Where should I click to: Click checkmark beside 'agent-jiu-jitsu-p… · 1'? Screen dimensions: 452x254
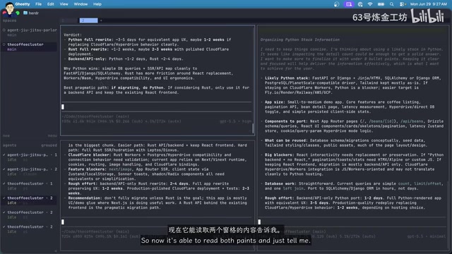[x=4, y=155]
